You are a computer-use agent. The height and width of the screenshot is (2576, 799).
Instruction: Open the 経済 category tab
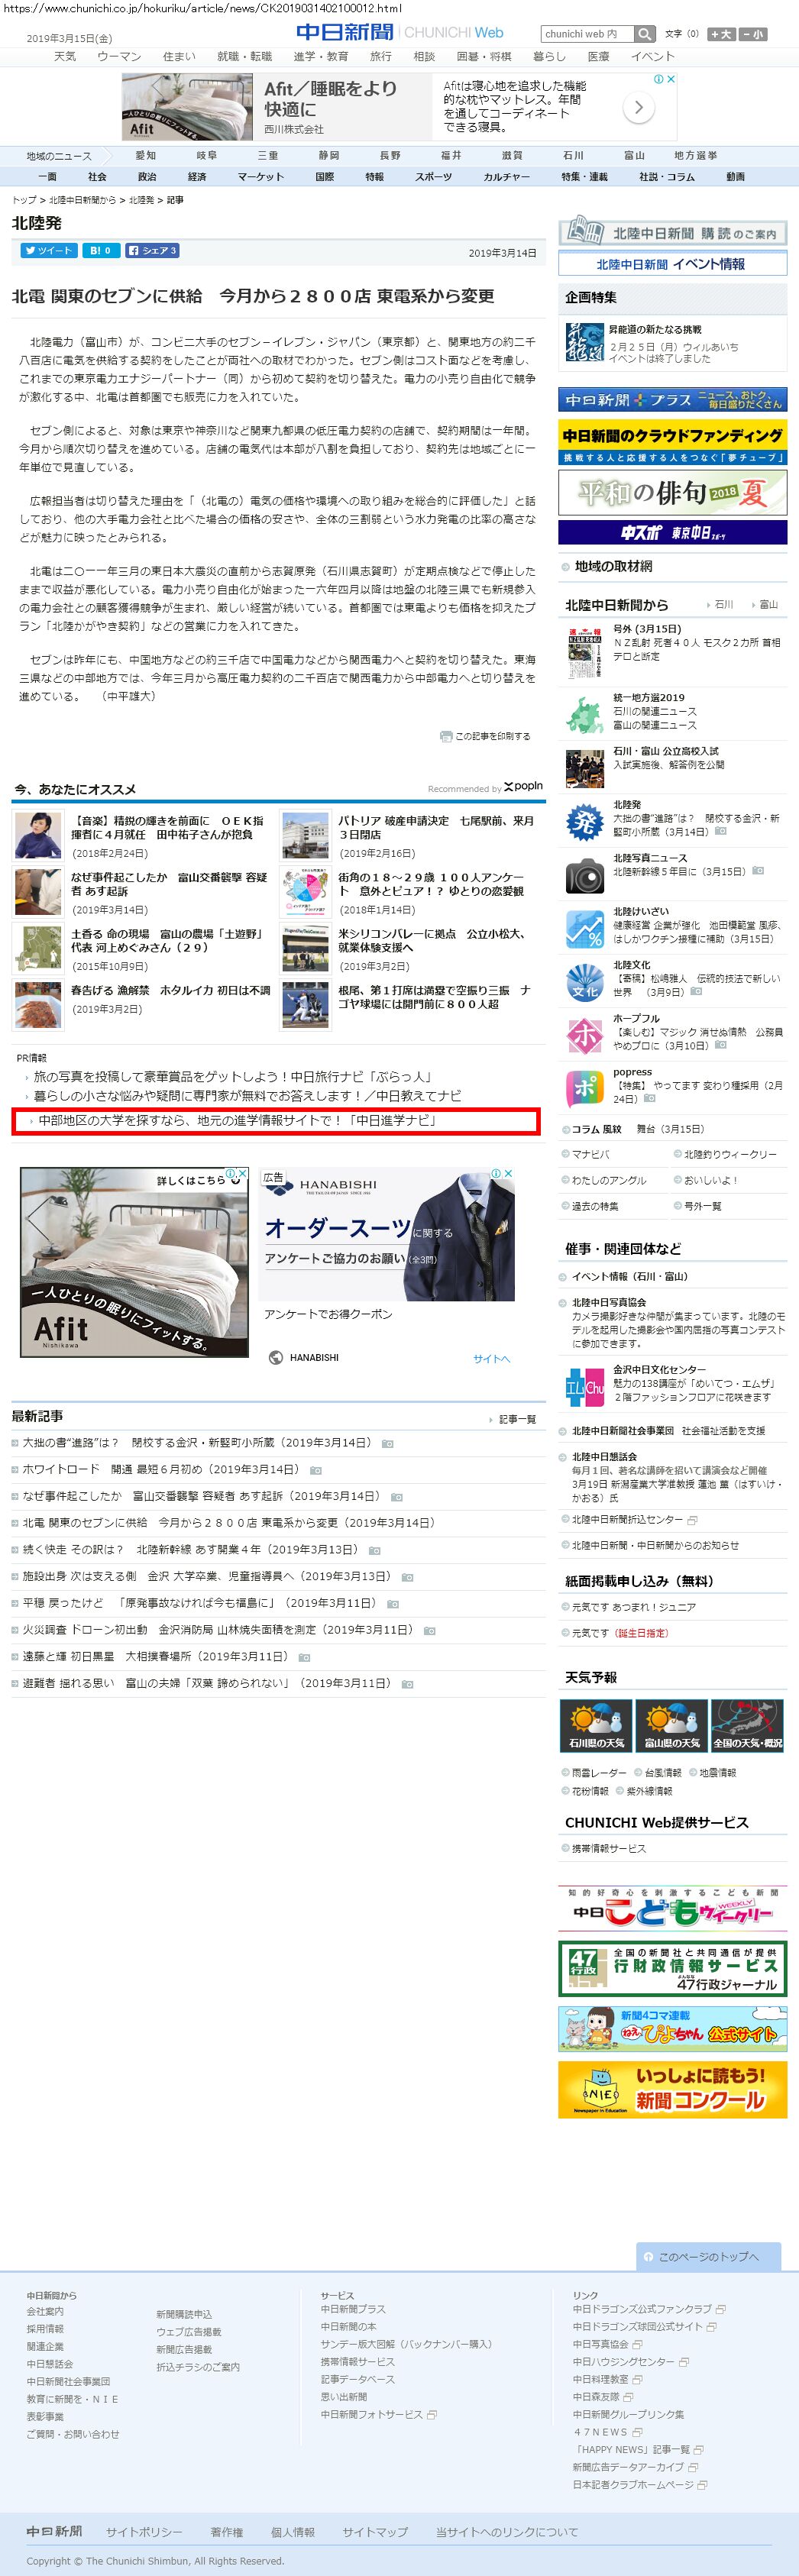pos(197,177)
